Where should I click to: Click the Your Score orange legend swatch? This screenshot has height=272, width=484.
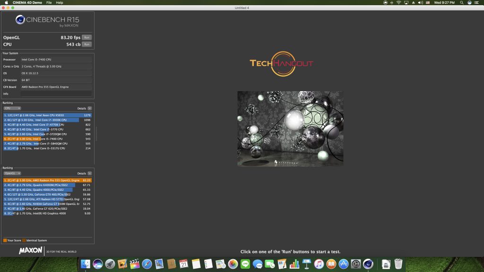coord(5,240)
